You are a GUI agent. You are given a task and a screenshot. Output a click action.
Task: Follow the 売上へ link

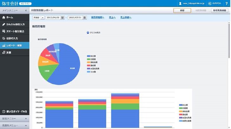pyautogui.click(x=112, y=17)
